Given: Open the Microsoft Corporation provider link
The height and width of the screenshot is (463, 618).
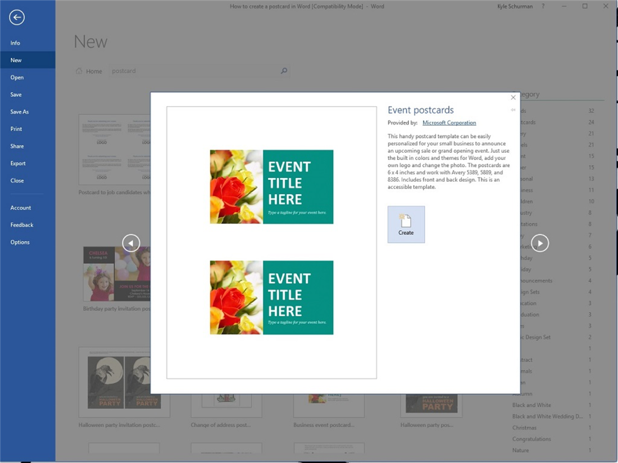Looking at the screenshot, I should (449, 122).
